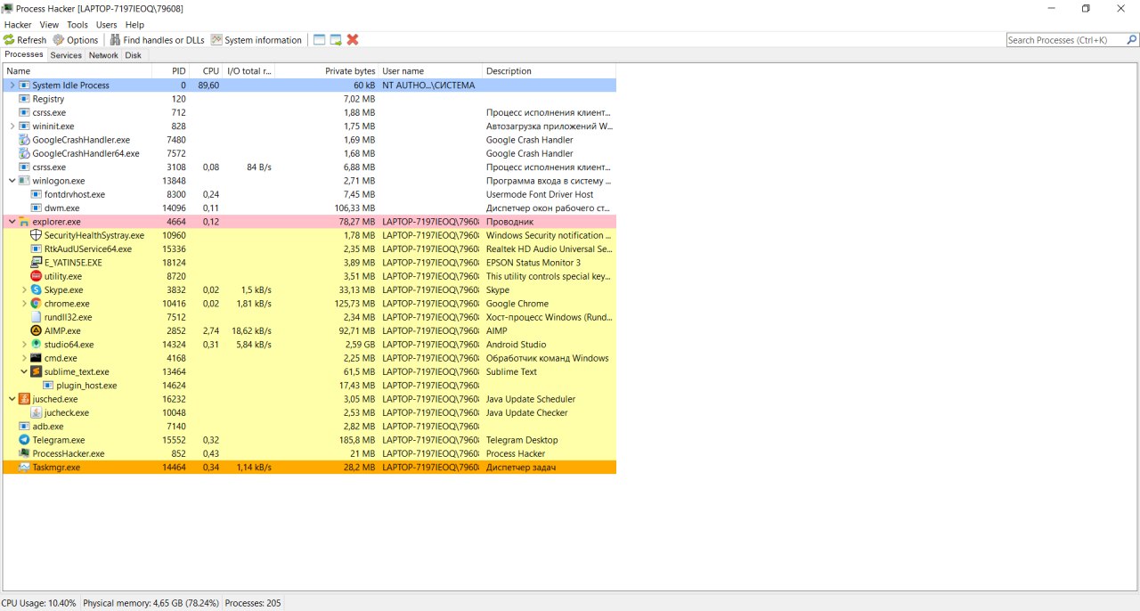Click CPU Usage status bar entry
The image size is (1140, 611).
pyautogui.click(x=39, y=603)
